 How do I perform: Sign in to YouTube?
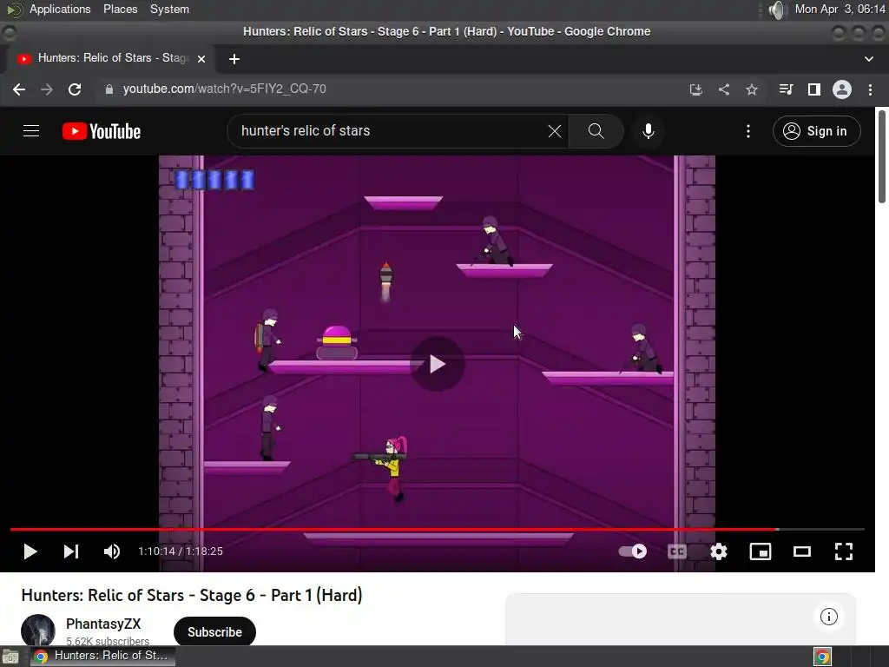[816, 131]
